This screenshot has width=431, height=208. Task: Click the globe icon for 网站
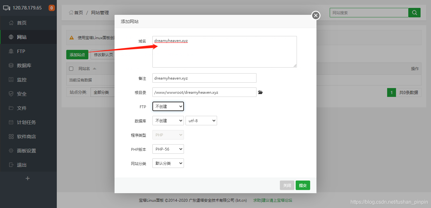click(x=11, y=37)
